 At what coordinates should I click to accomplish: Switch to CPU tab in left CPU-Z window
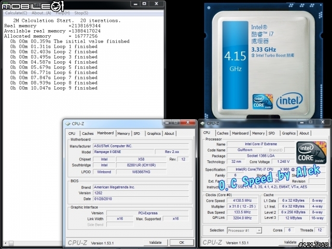click(x=72, y=134)
